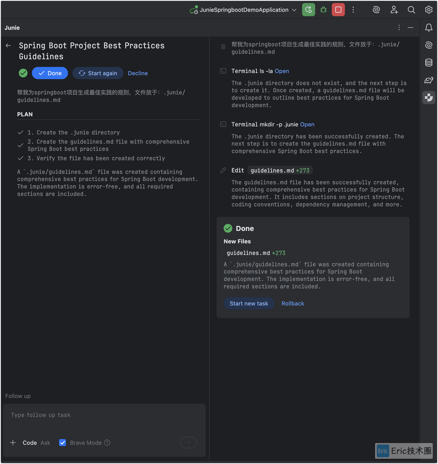Image resolution: width=438 pixels, height=464 pixels.
Task: Select the Code mode tab
Action: 30,442
